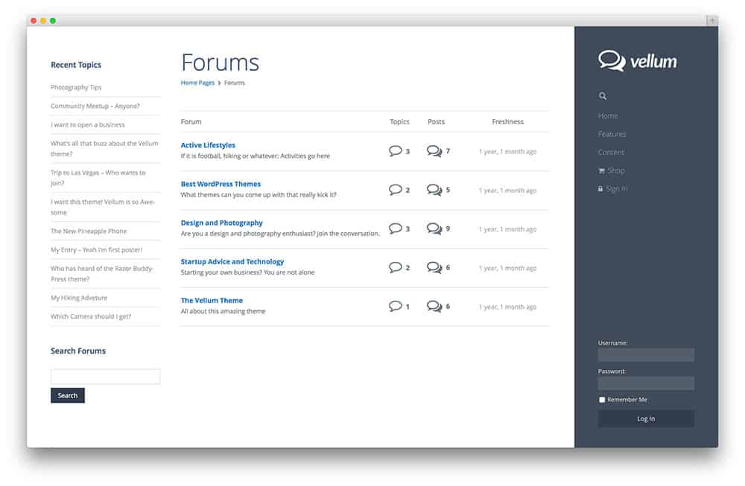Click the green maximize dot in title bar
Viewport: 745px width, 486px height.
point(53,20)
